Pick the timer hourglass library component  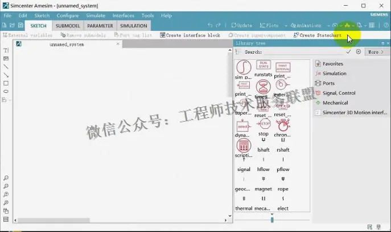263,89
